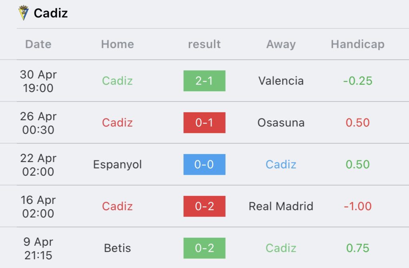Viewport: 409px width, 268px height.
Task: Click the red 0-2 Real Madrid result
Action: tap(204, 206)
